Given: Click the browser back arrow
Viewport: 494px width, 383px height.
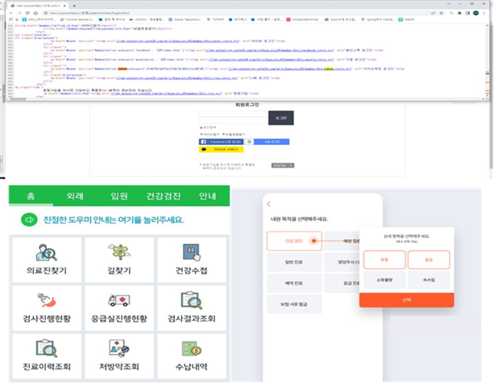Looking at the screenshot, I should click(x=11, y=13).
